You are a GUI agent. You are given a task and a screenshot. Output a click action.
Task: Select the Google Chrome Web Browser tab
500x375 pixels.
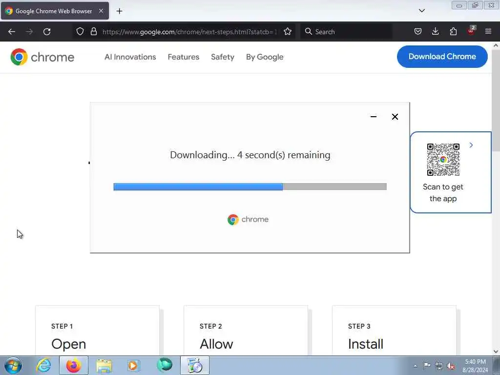coord(55,11)
